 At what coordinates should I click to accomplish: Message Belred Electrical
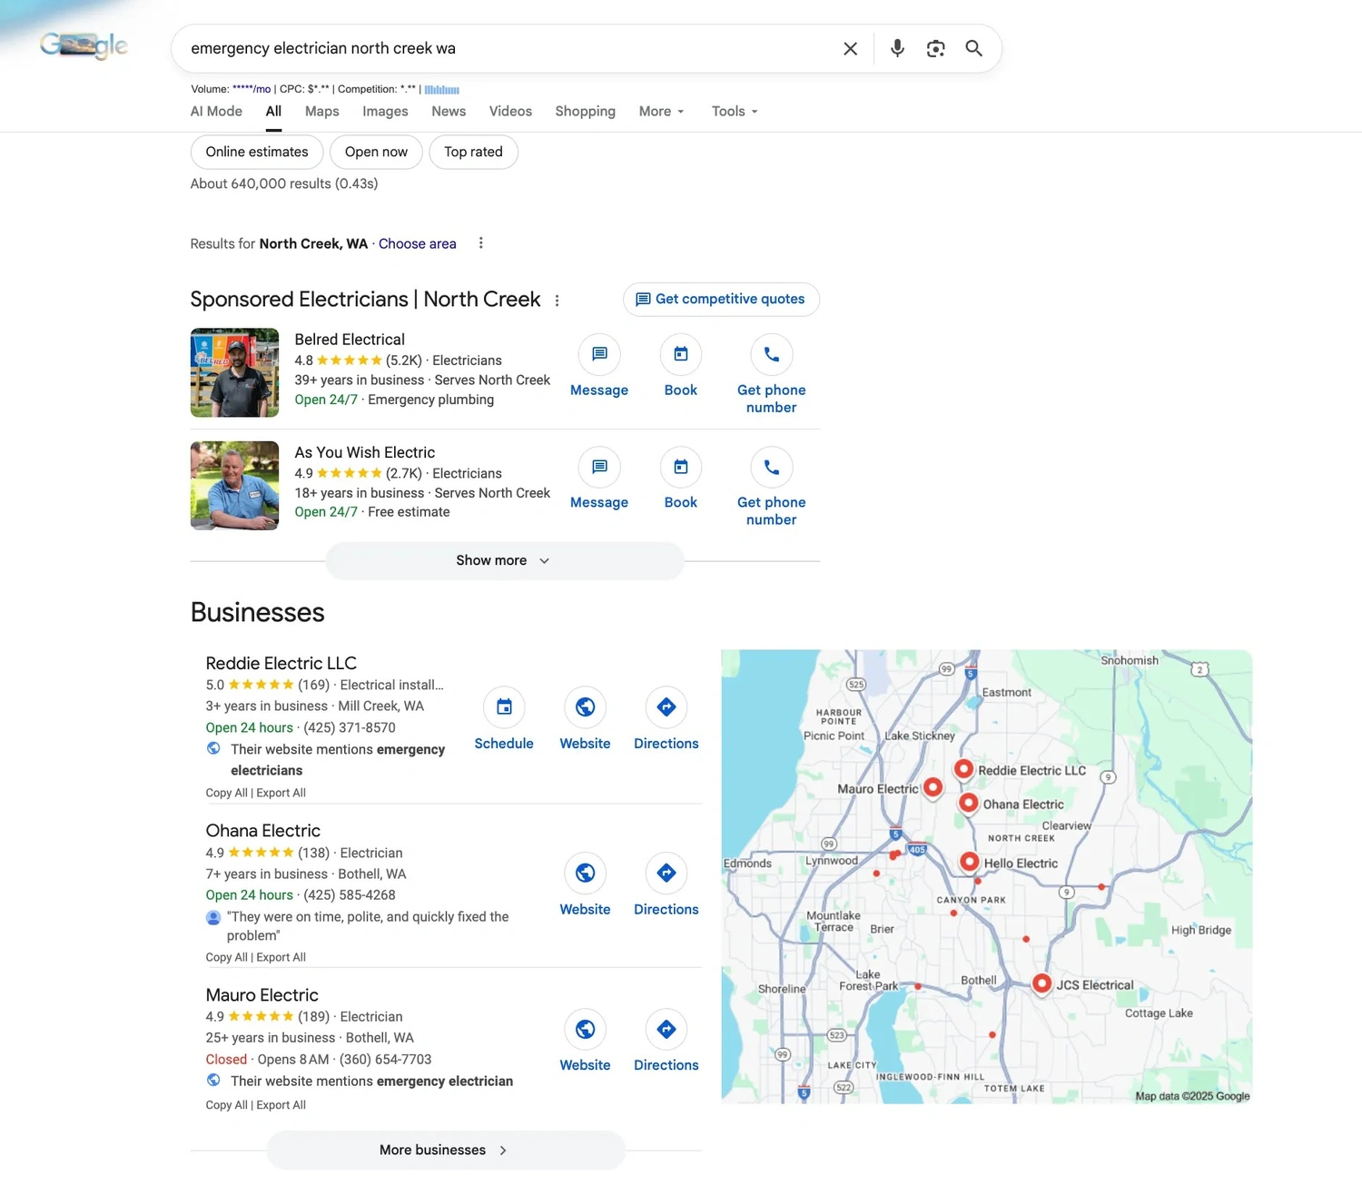[599, 367]
